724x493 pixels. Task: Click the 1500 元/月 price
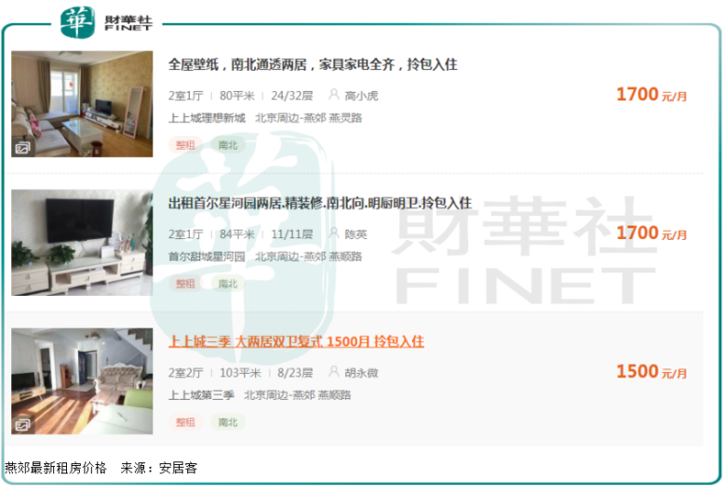(651, 371)
